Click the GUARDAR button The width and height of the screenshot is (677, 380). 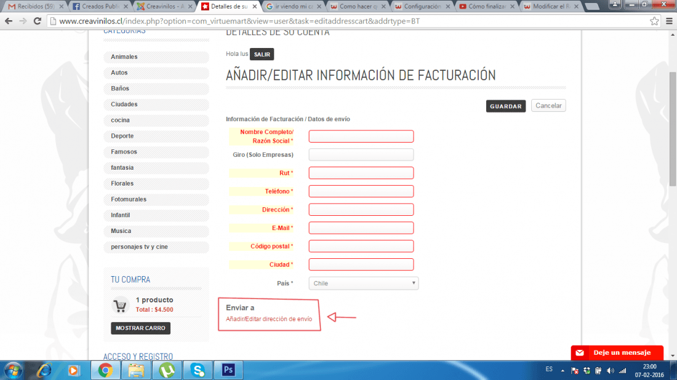[505, 106]
